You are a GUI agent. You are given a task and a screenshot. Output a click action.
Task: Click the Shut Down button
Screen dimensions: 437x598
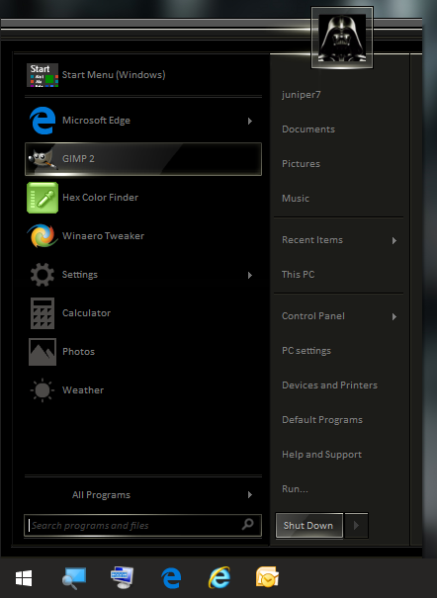click(308, 525)
